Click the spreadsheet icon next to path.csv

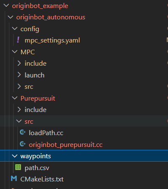point(18,167)
